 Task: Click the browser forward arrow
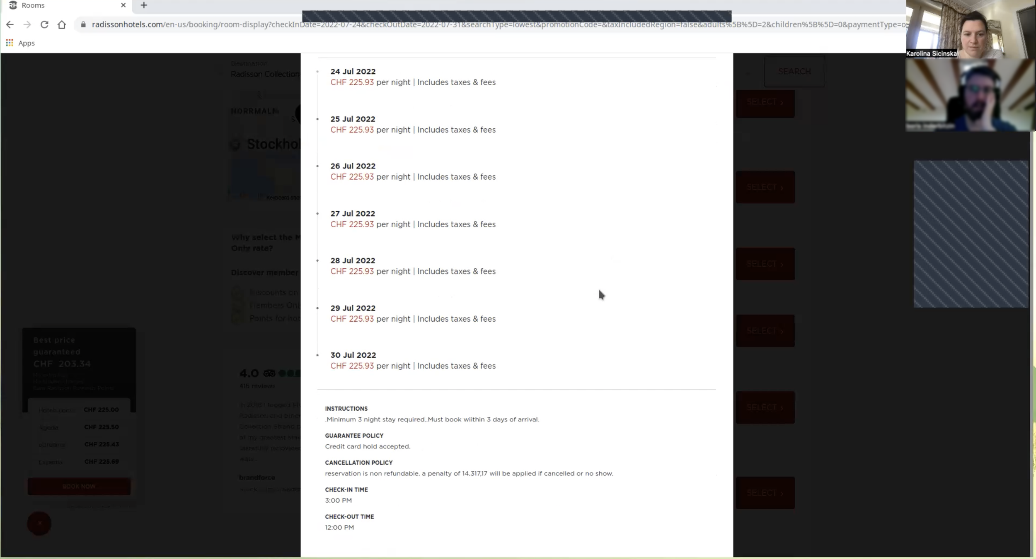pos(27,24)
